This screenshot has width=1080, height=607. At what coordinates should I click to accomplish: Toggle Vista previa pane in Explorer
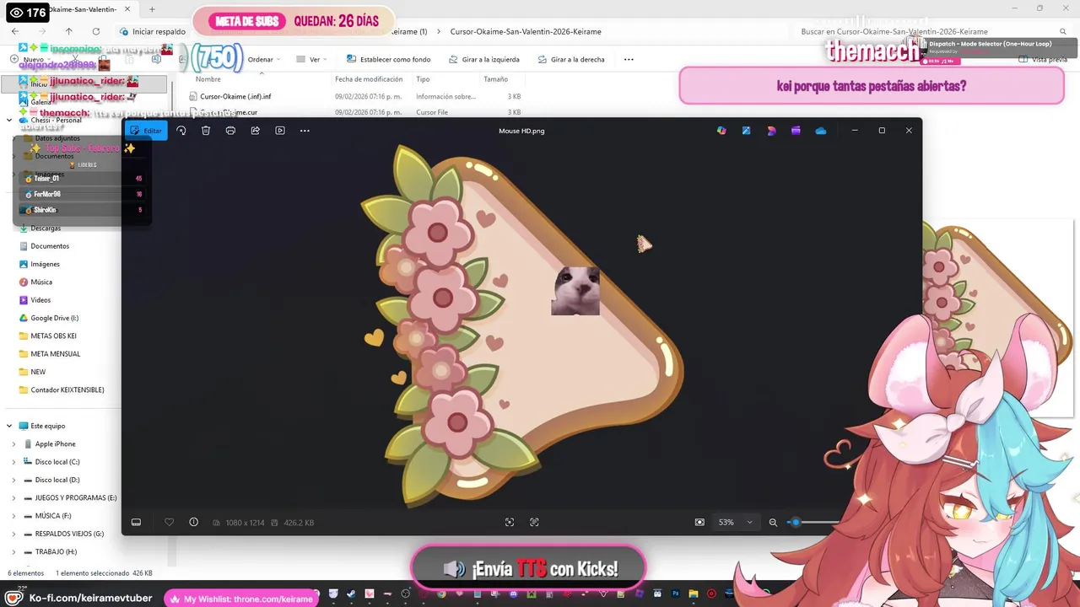(1044, 60)
